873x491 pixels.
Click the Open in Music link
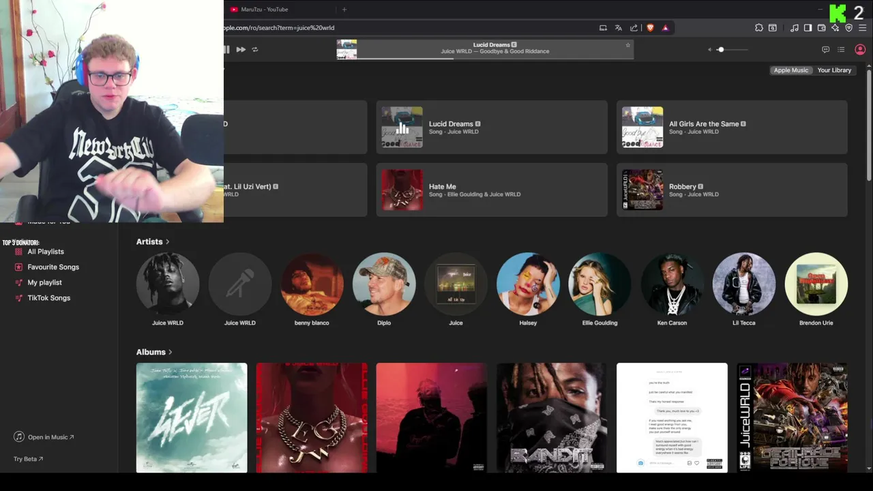(x=44, y=437)
